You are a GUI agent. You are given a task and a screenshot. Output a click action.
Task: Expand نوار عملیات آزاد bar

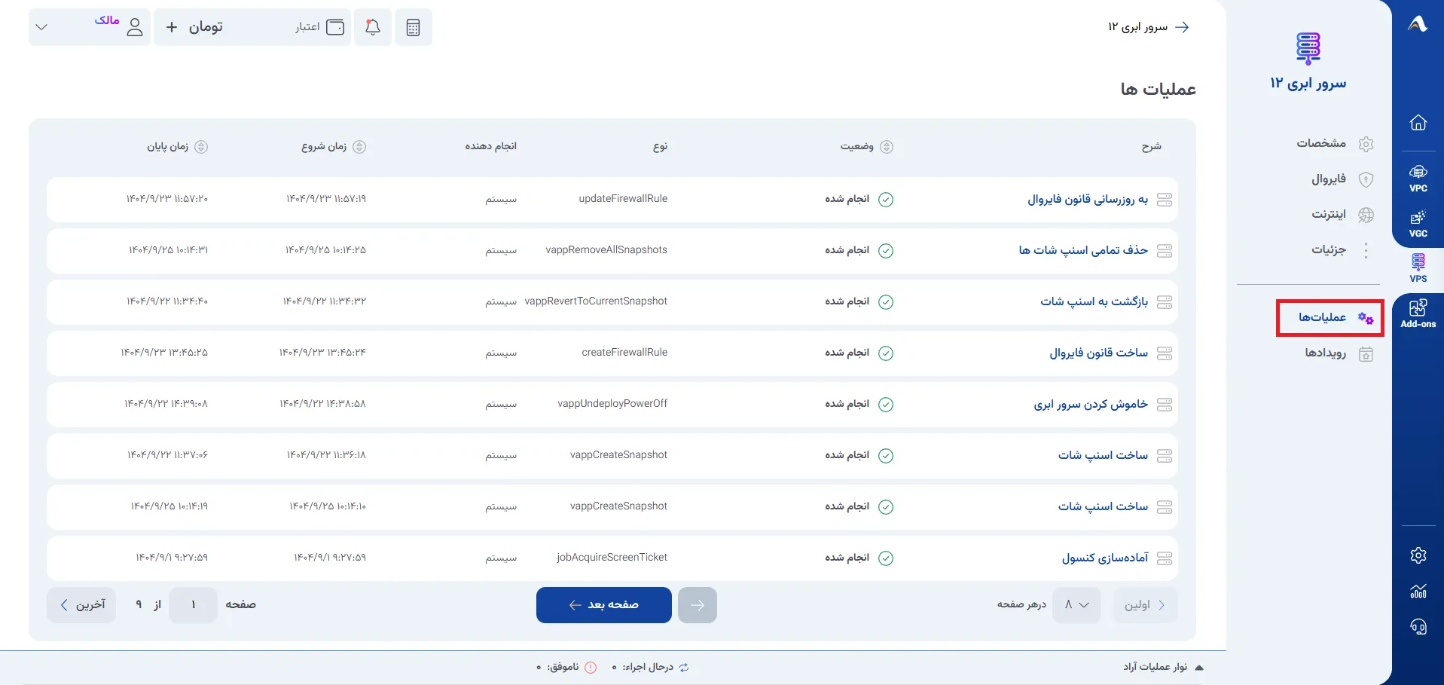[1162, 668]
